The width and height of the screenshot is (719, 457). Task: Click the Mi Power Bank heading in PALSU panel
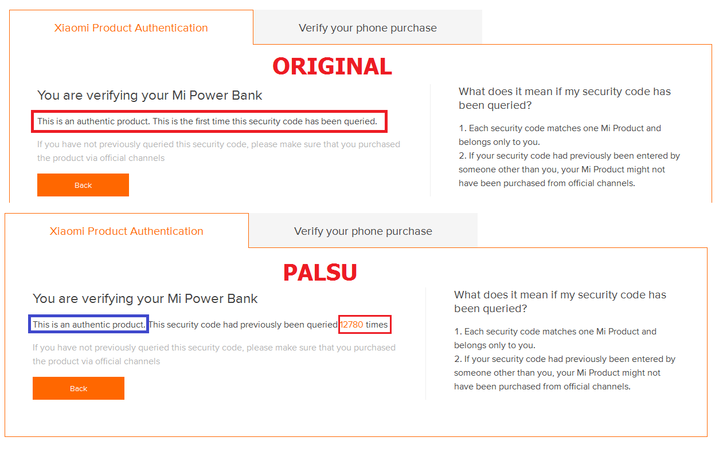[145, 298]
